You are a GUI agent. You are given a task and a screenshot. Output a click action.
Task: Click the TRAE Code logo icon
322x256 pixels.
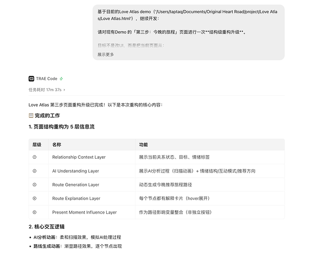coord(31,78)
